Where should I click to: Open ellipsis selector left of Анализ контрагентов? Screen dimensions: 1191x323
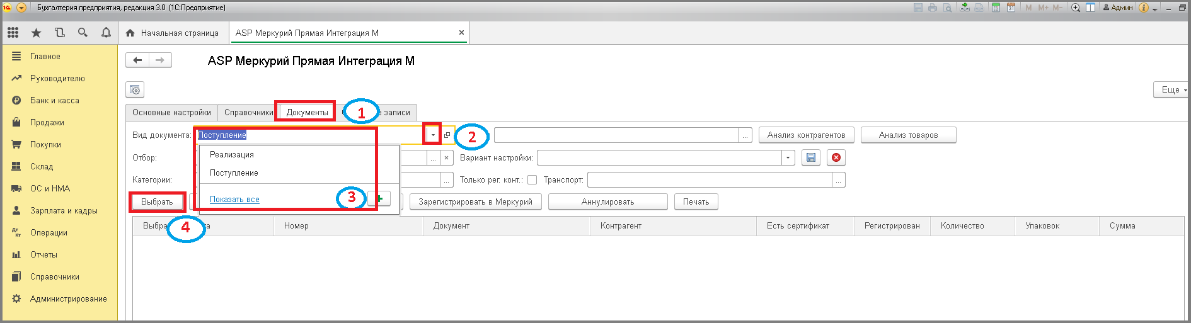click(x=745, y=135)
